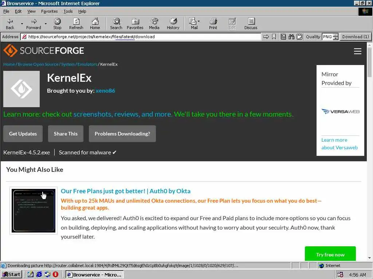Click the Home toolbar button
The image size is (373, 279).
[x=95, y=24]
